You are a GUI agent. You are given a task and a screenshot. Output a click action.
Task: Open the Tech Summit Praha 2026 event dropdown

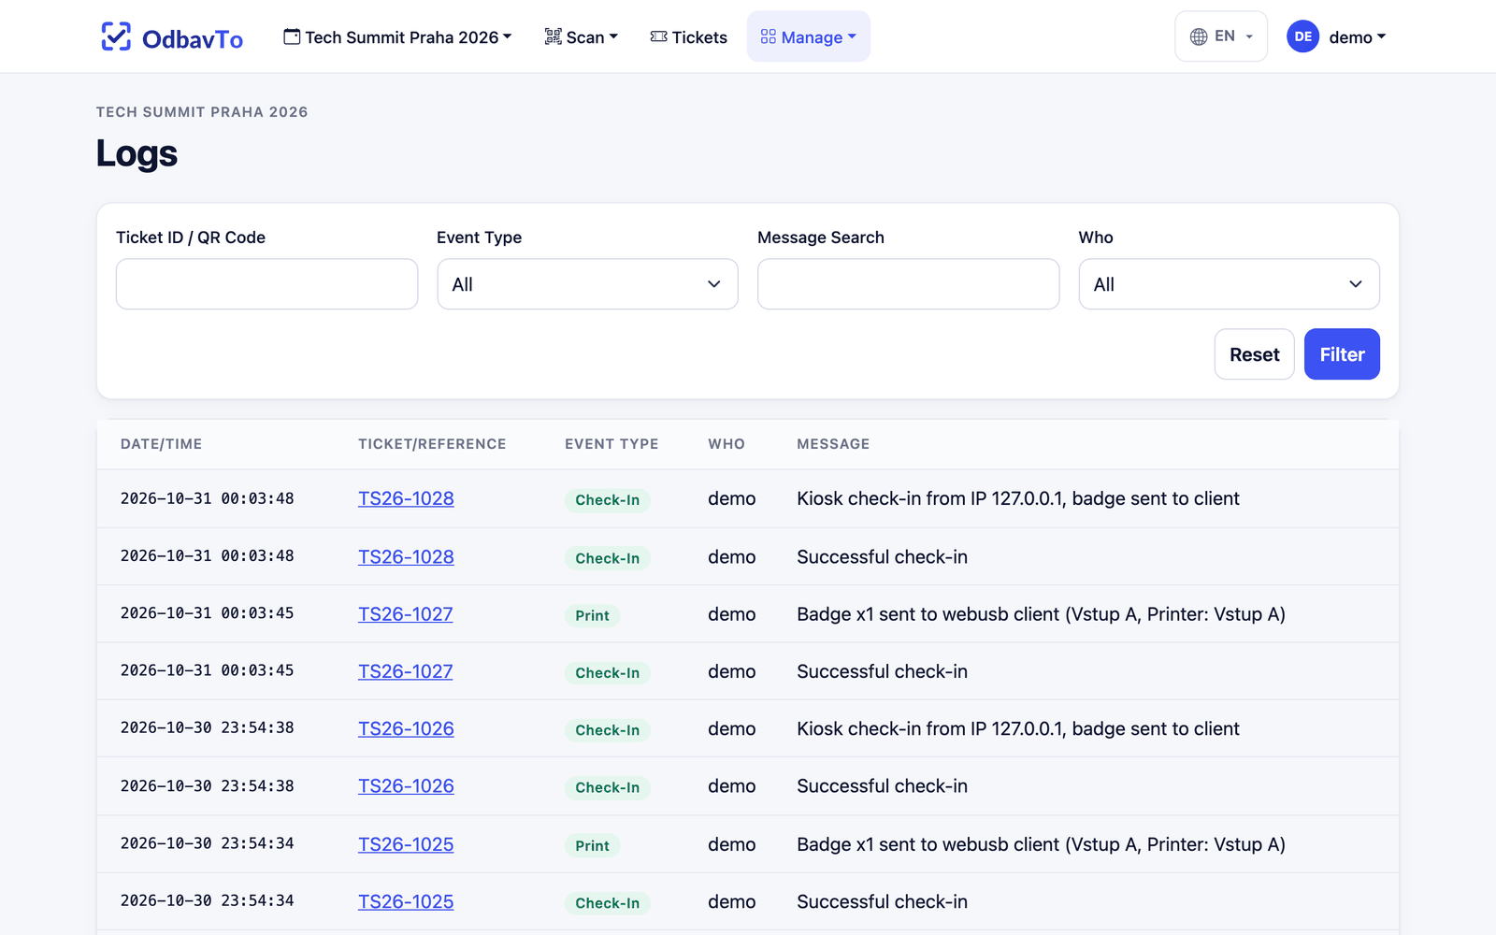click(x=397, y=36)
